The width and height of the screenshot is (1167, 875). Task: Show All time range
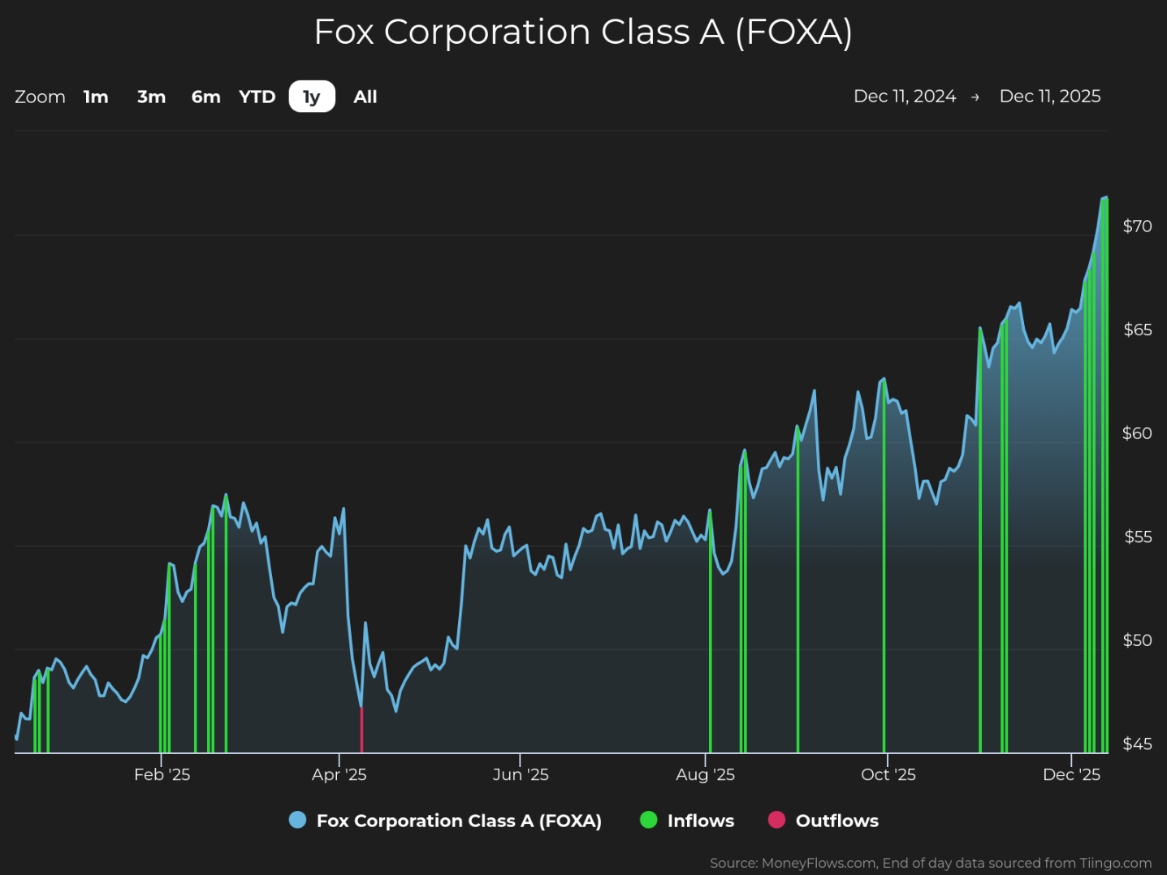click(x=365, y=97)
